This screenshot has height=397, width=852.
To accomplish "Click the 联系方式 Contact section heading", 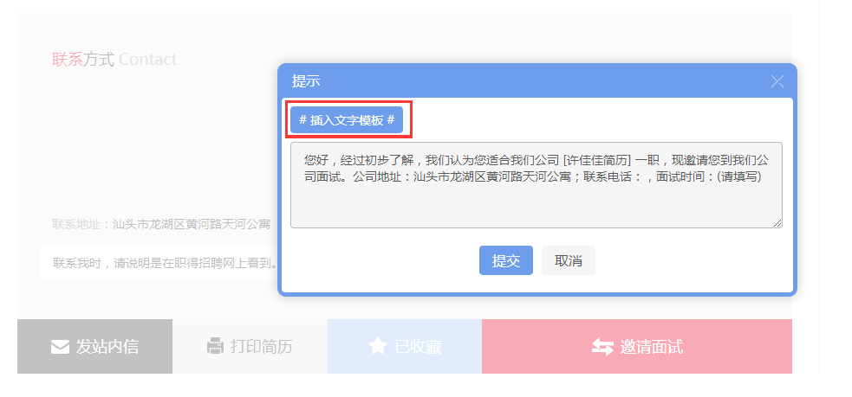I will (114, 59).
